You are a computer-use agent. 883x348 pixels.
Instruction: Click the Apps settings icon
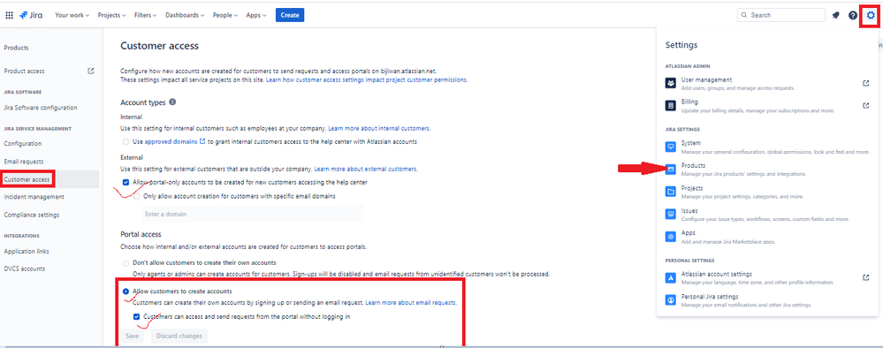click(671, 237)
